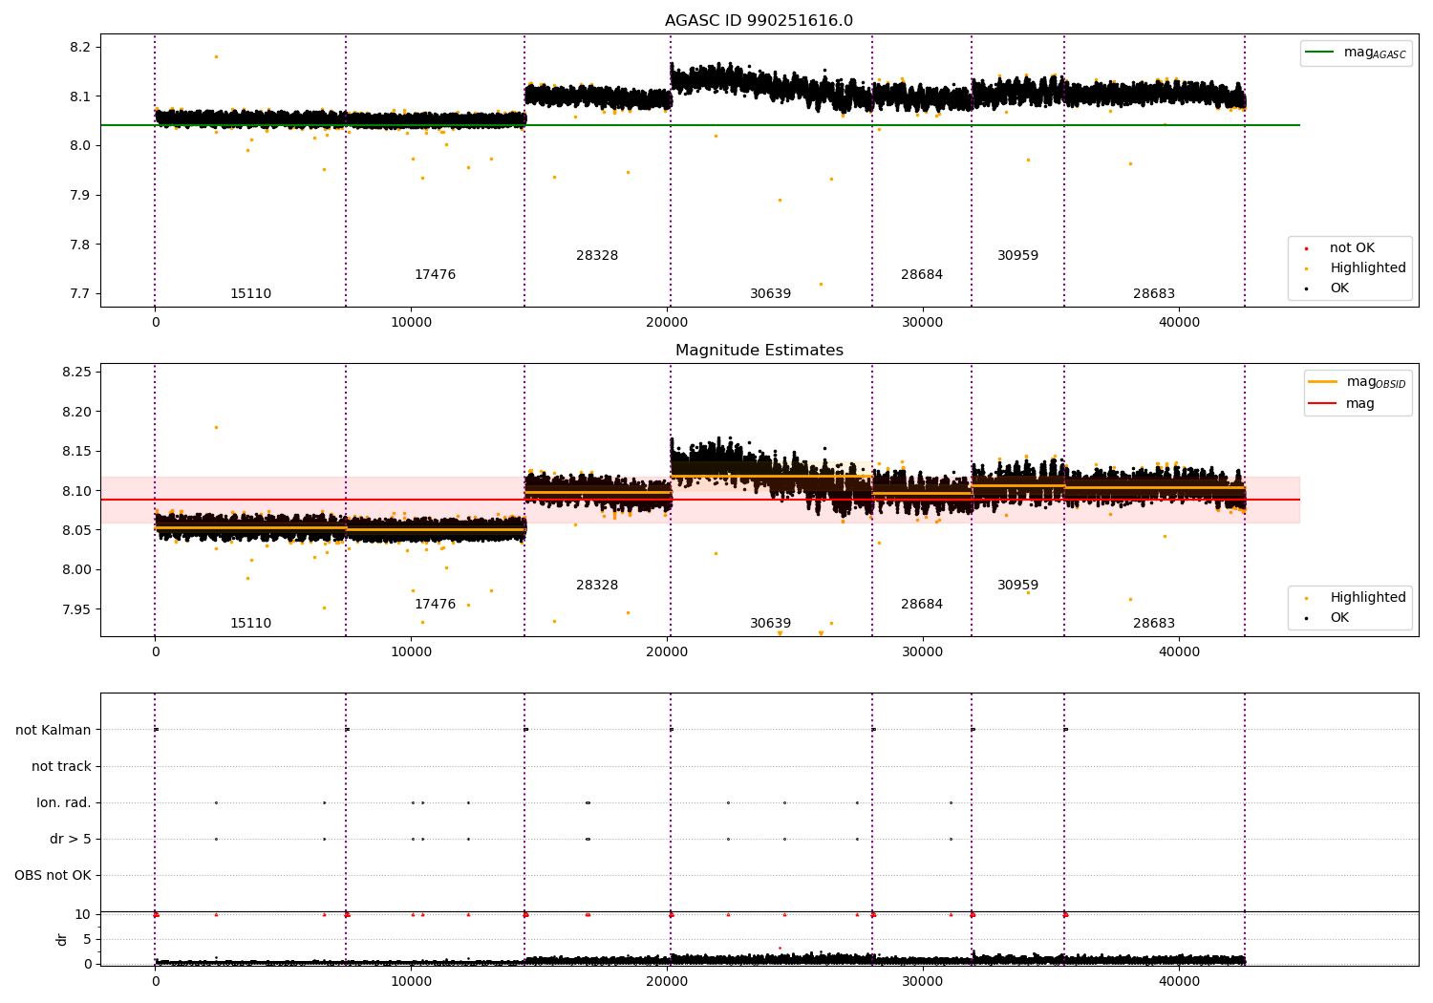Click the 8.25 y-axis tick label
The width and height of the screenshot is (1433, 1003).
[76, 373]
